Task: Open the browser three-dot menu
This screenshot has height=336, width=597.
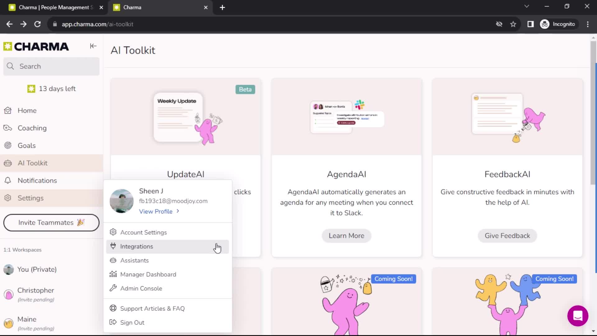Action: coord(587,24)
